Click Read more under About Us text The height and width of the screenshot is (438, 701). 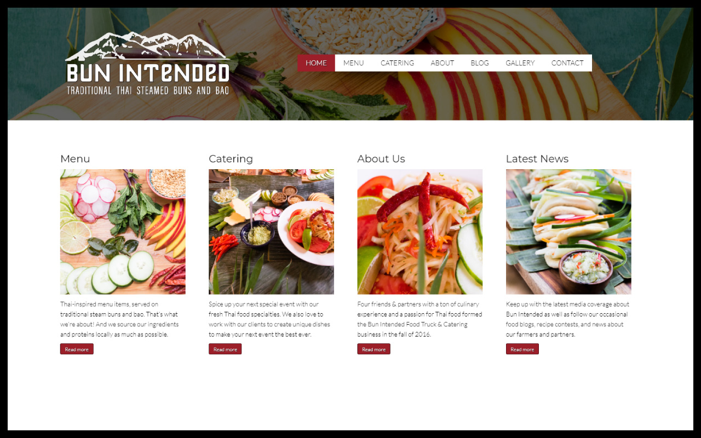click(374, 349)
